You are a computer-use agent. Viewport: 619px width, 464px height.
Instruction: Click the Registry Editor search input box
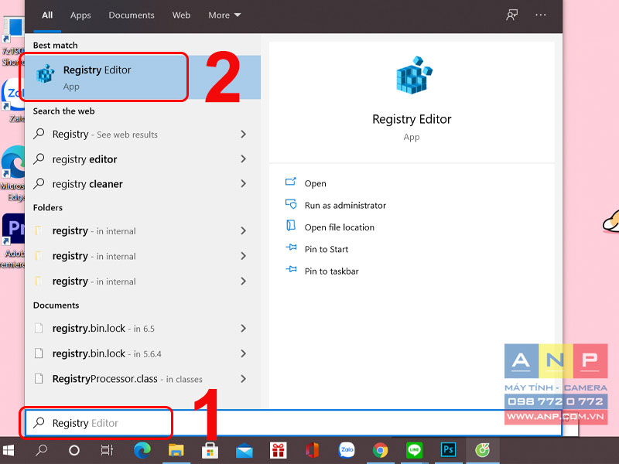[x=294, y=423]
